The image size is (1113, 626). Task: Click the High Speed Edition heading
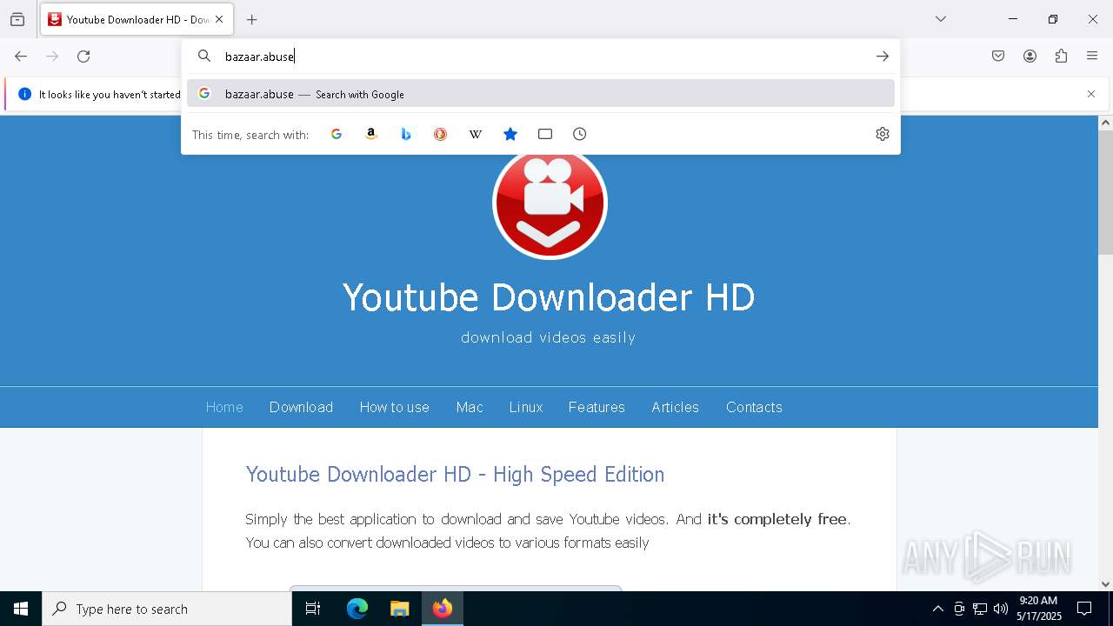(455, 475)
